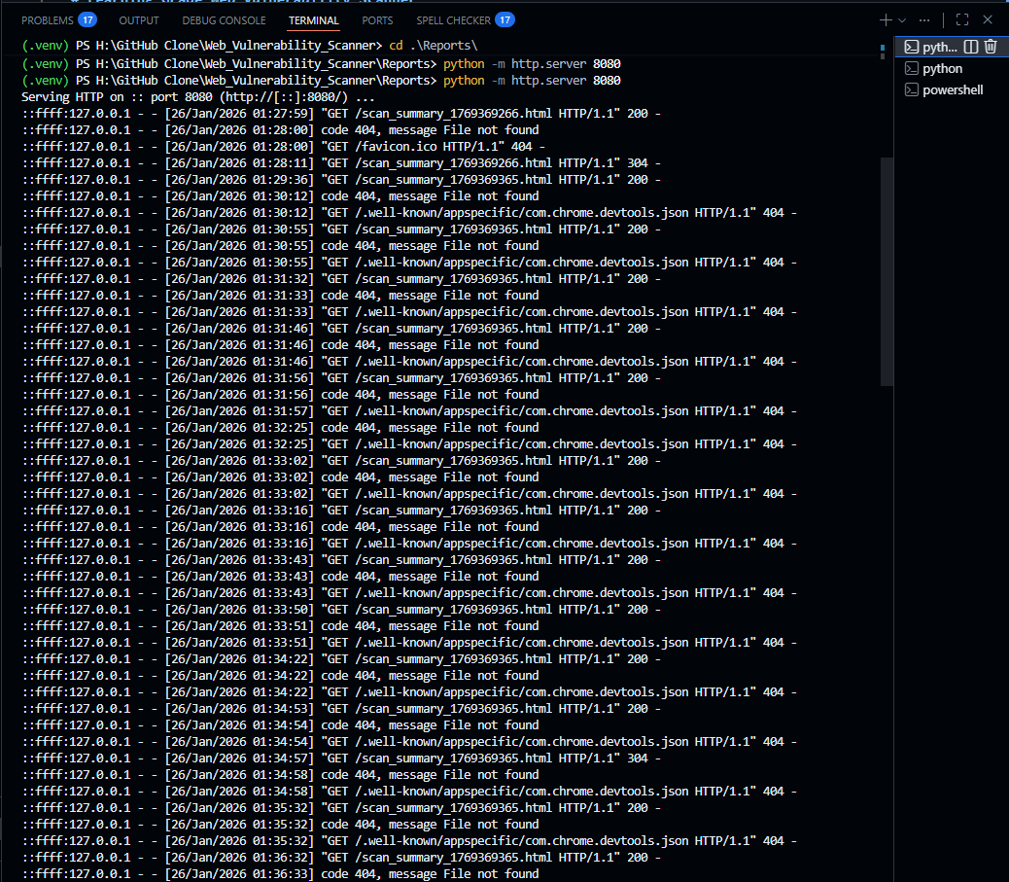1009x882 pixels.
Task: Click the 01:33:50 scan_summary request line
Action: pos(341,610)
